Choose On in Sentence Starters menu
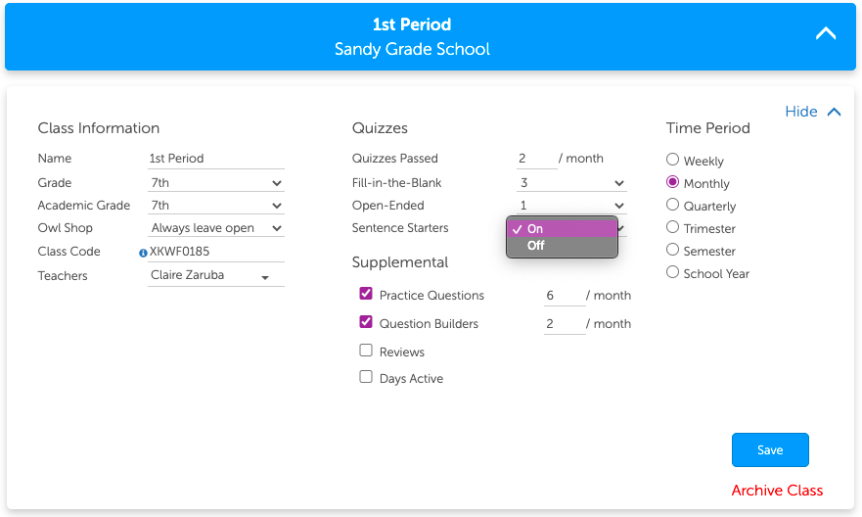 [536, 229]
